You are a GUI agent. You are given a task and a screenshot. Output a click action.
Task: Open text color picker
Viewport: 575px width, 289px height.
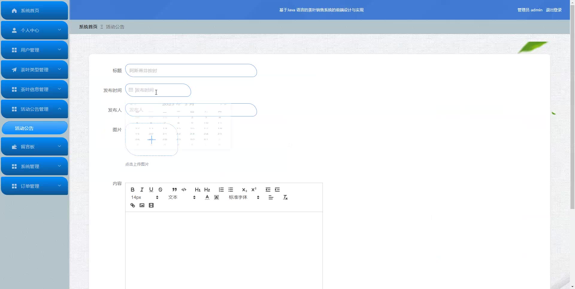pos(207,197)
